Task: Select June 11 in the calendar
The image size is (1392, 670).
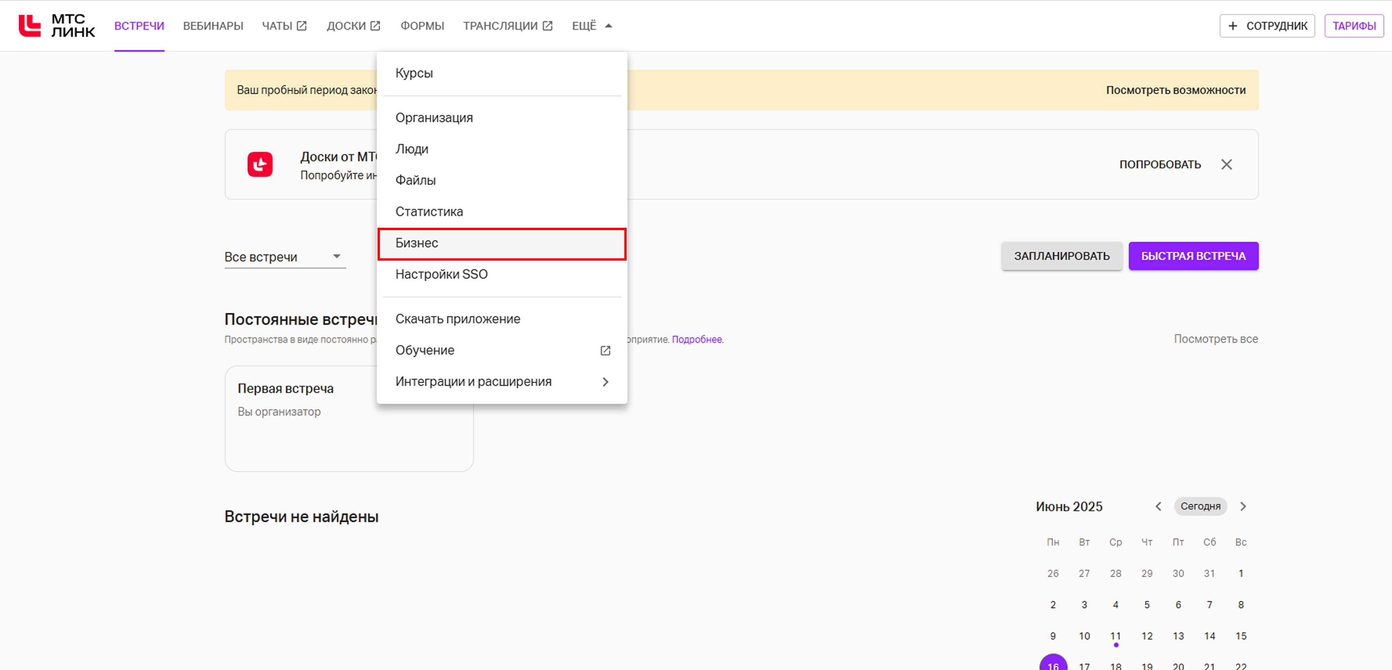Action: [1115, 636]
